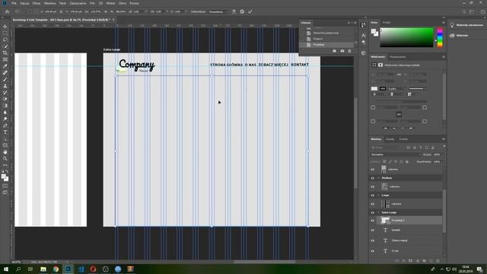Image resolution: width=487 pixels, height=274 pixels.
Task: Switch to the Kanały tab
Action: click(390, 139)
